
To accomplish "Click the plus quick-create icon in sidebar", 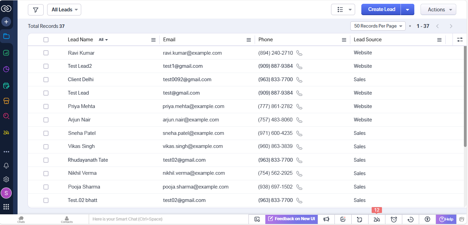I will pos(6,22).
